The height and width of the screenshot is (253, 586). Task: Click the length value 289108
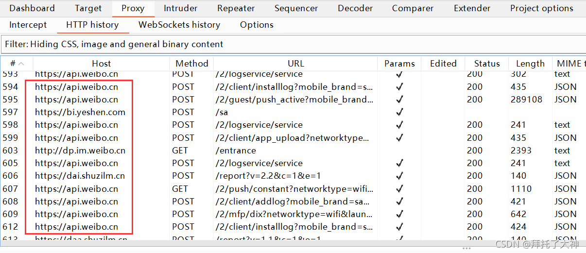point(527,100)
